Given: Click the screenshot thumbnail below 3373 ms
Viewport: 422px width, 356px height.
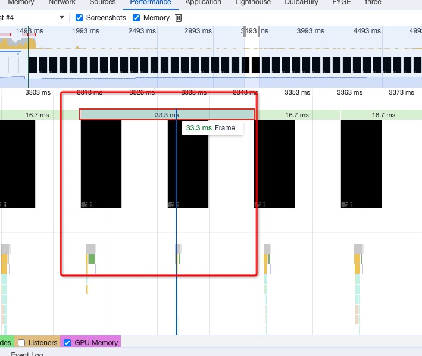Looking at the screenshot, I should [x=361, y=164].
